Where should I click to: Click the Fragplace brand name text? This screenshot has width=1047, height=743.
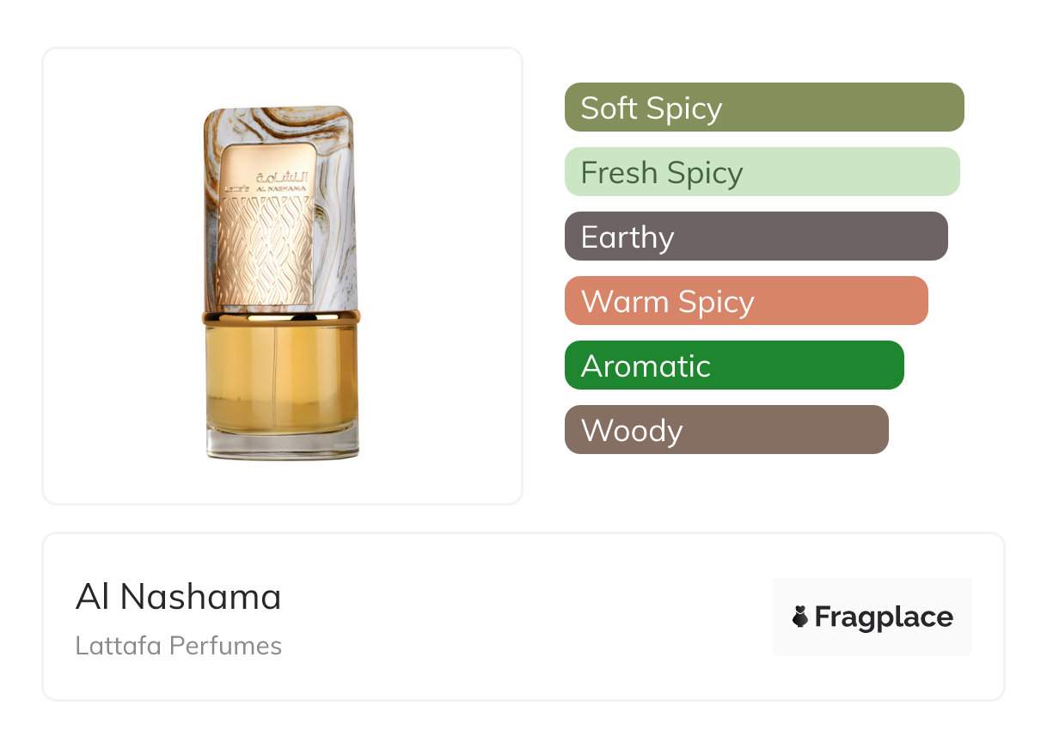tap(884, 617)
